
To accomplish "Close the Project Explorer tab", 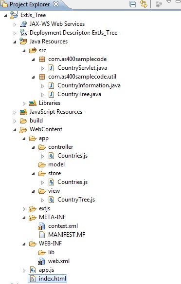I will [56, 4].
